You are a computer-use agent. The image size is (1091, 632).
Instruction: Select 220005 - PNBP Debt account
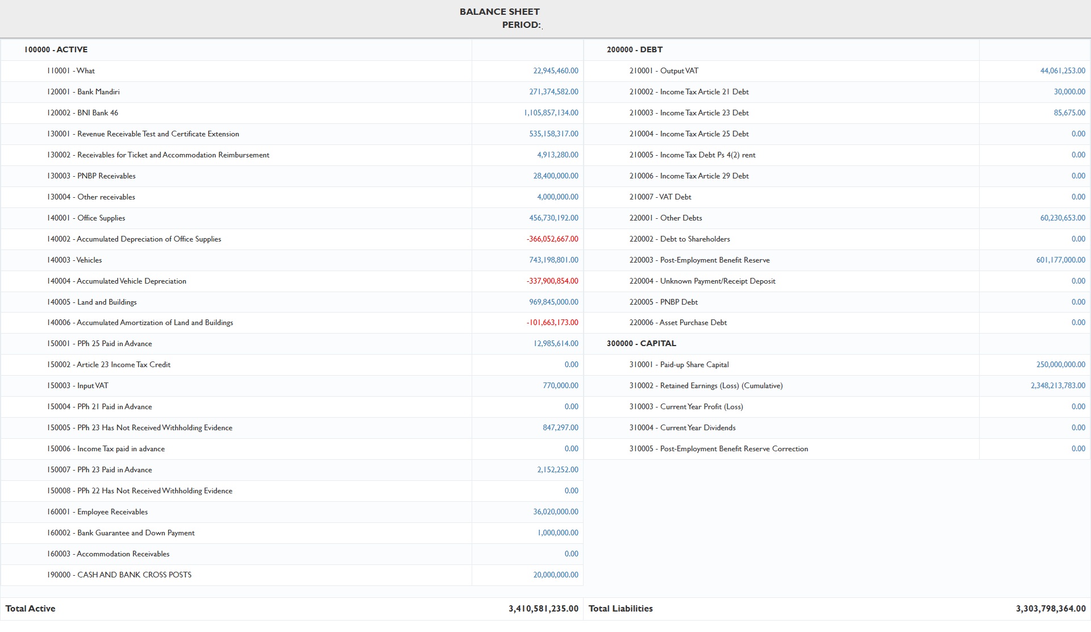pos(663,302)
